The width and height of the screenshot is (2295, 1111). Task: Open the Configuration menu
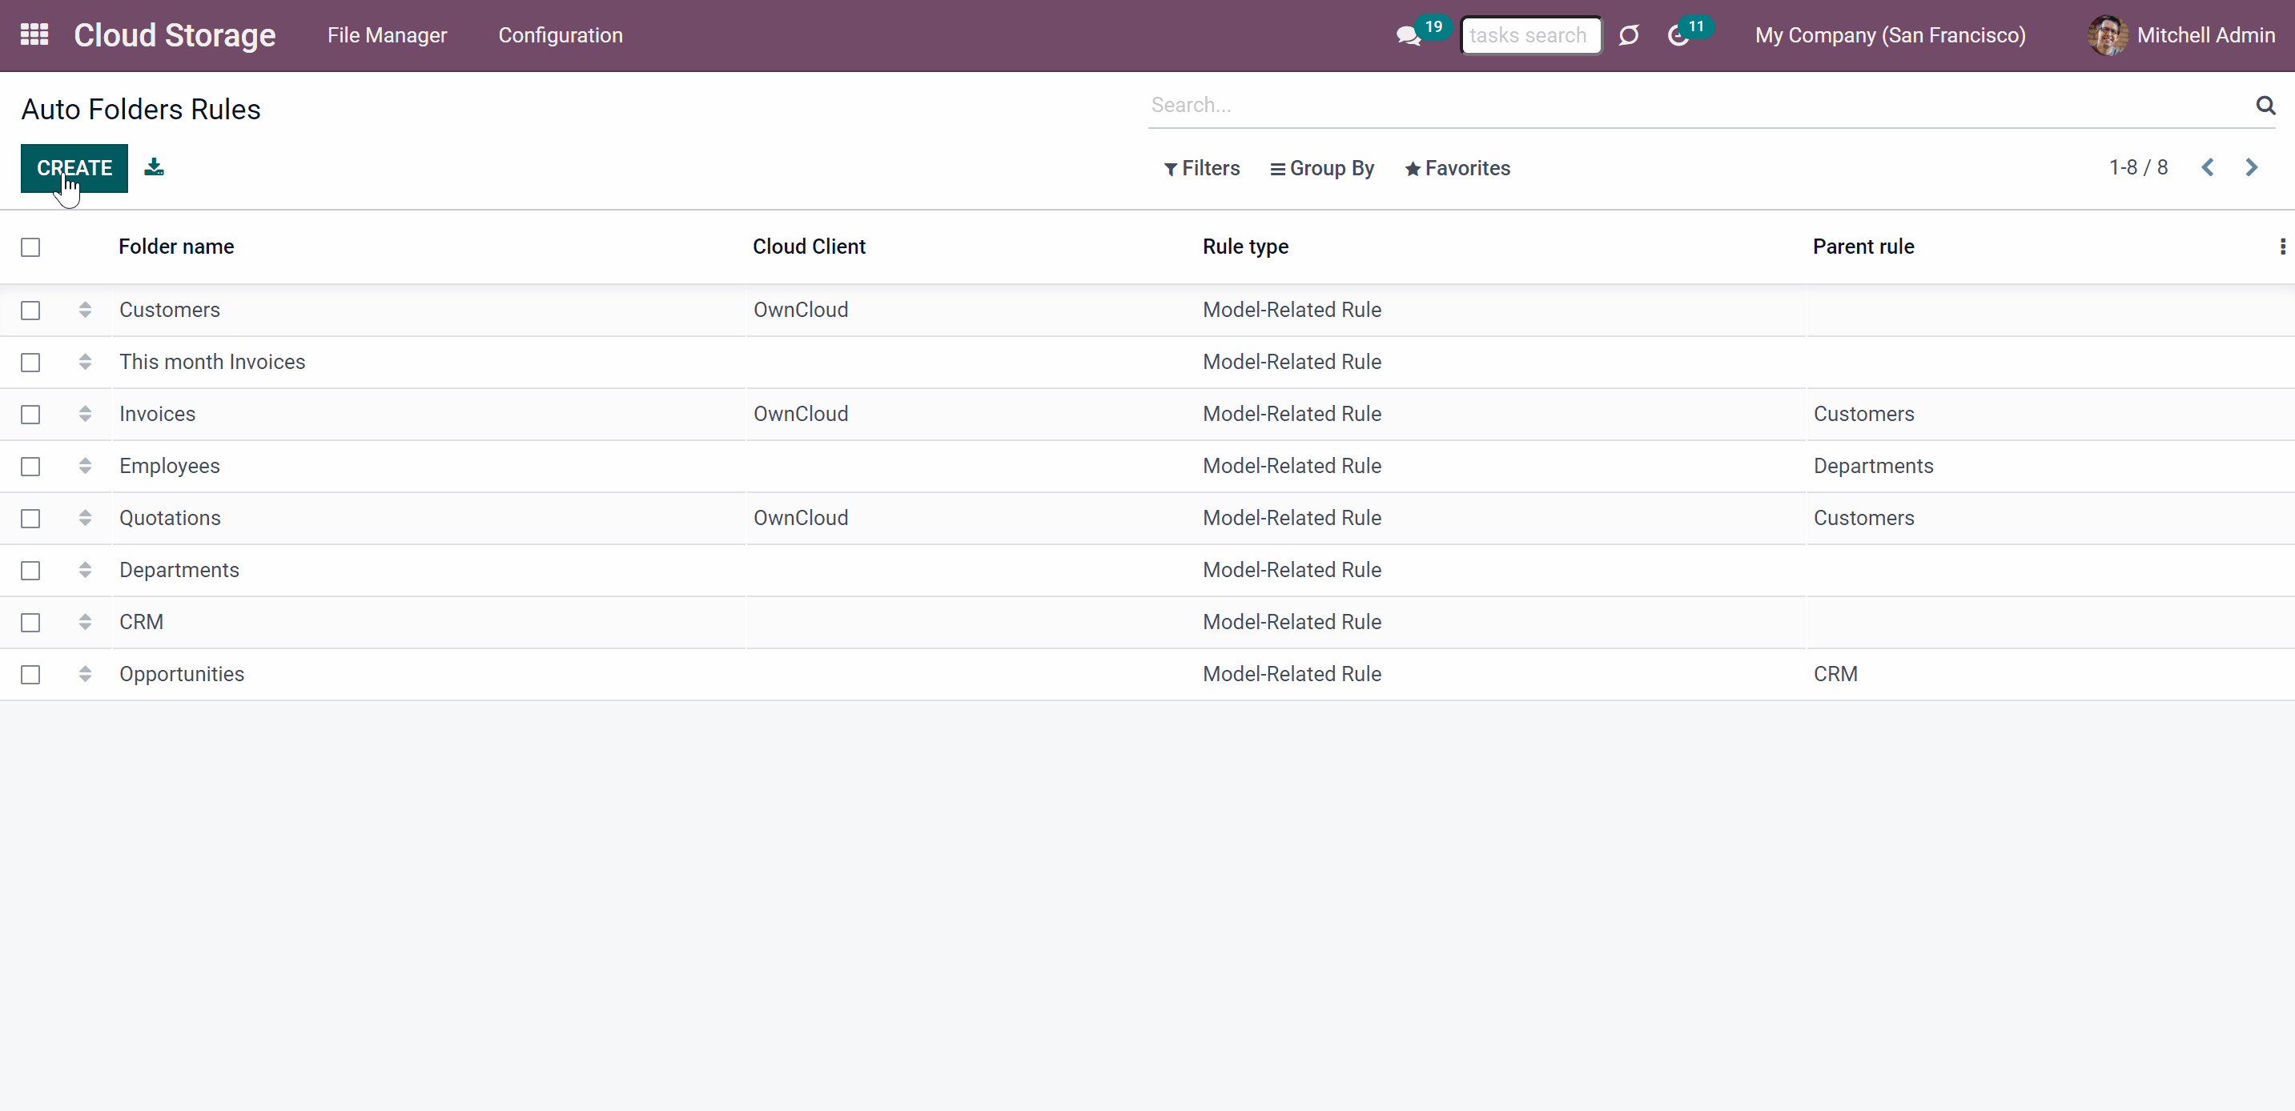click(561, 35)
